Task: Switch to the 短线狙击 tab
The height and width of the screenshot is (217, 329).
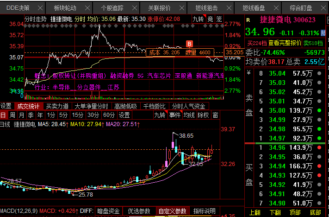Action: click(207, 8)
